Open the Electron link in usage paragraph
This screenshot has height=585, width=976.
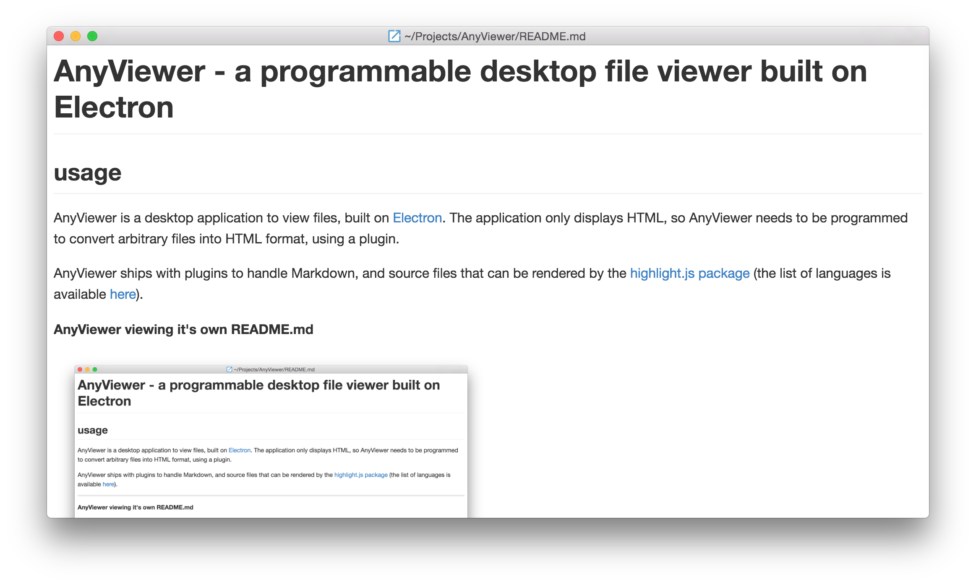pyautogui.click(x=417, y=218)
